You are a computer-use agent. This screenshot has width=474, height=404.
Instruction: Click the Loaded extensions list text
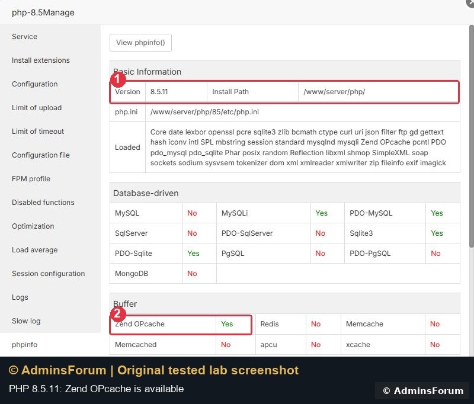[298, 148]
